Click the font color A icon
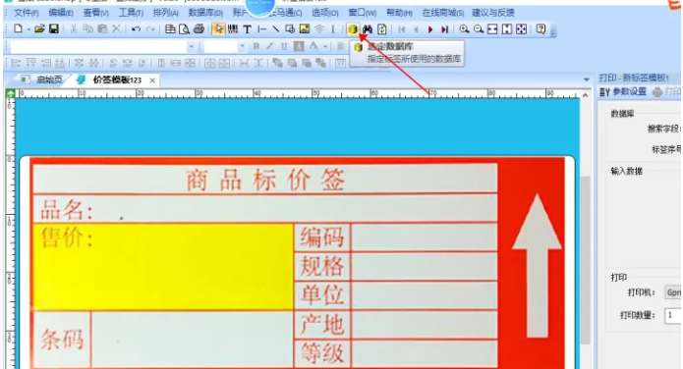The image size is (683, 369). click(313, 46)
